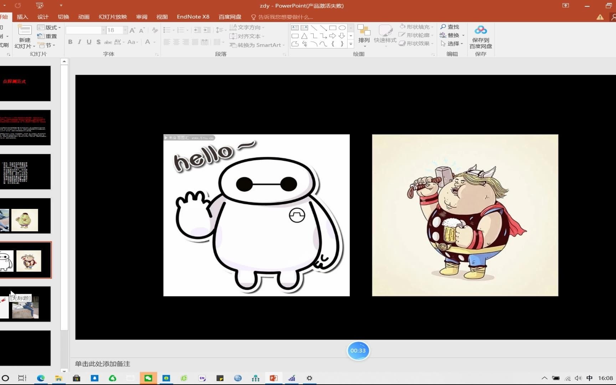Click the numbered list icon

coord(181,30)
